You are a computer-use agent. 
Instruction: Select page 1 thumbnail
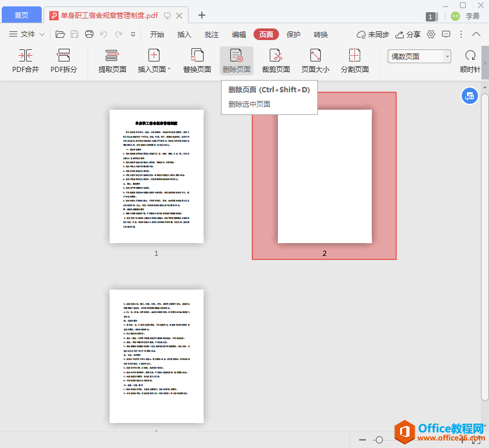tap(157, 176)
